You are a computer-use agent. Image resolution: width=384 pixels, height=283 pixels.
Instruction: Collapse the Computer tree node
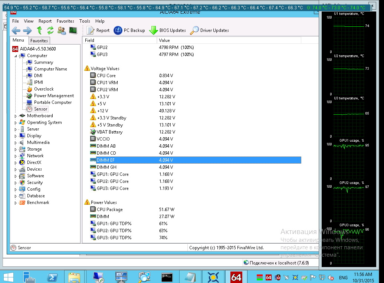[x=16, y=56]
